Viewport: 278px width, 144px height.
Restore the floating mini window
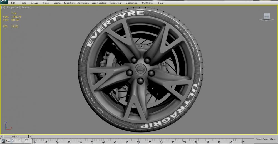[13, 140]
